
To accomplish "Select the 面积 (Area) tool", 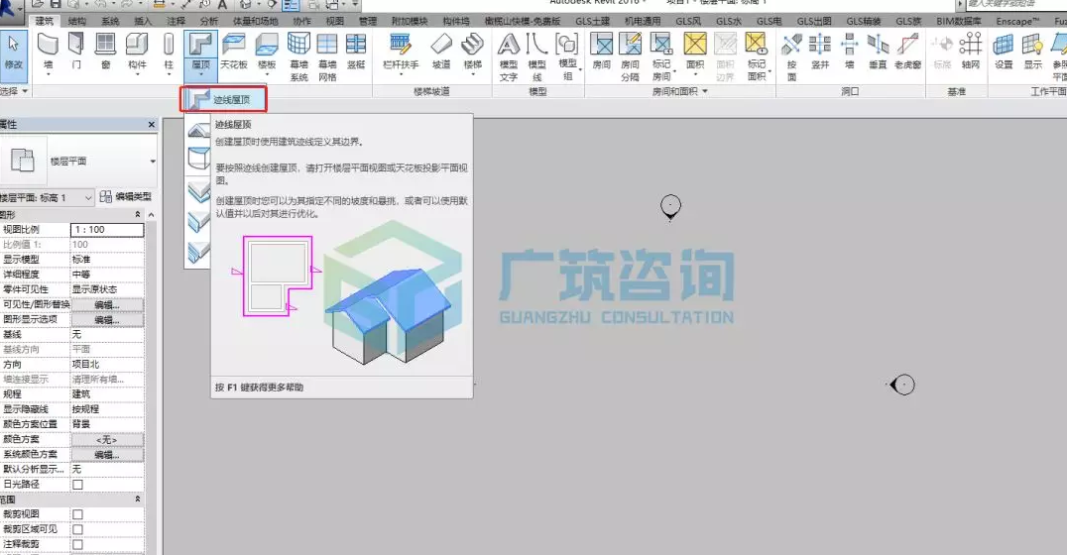I will coord(695,52).
